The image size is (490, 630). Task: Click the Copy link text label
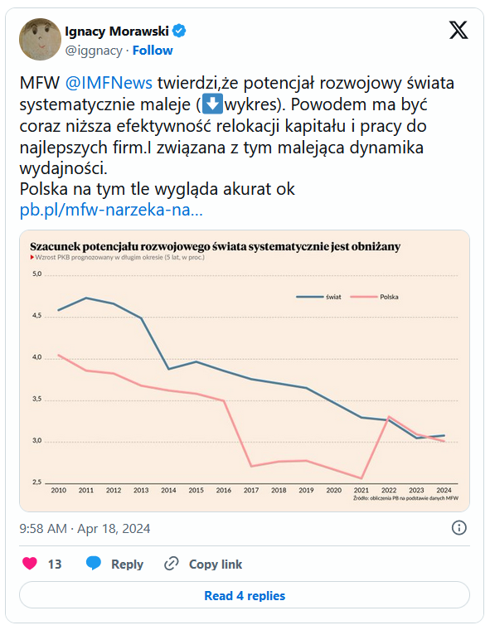pyautogui.click(x=216, y=565)
